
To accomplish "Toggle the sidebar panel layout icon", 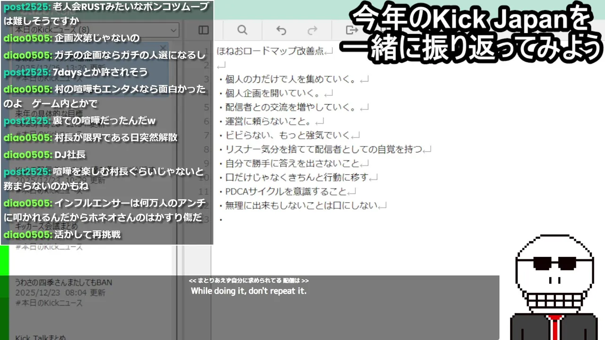I will coord(204,30).
